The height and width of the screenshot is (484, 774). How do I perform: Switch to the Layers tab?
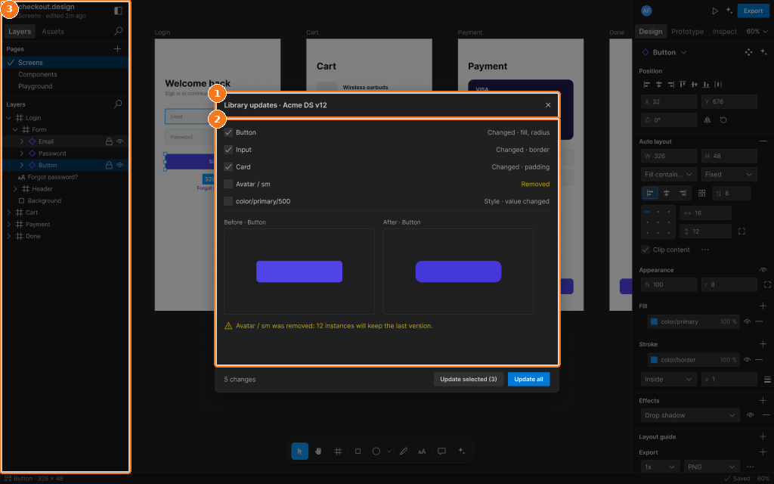[x=20, y=31]
